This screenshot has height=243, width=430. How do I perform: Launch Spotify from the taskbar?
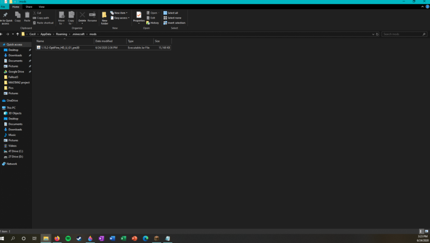[x=68, y=238]
